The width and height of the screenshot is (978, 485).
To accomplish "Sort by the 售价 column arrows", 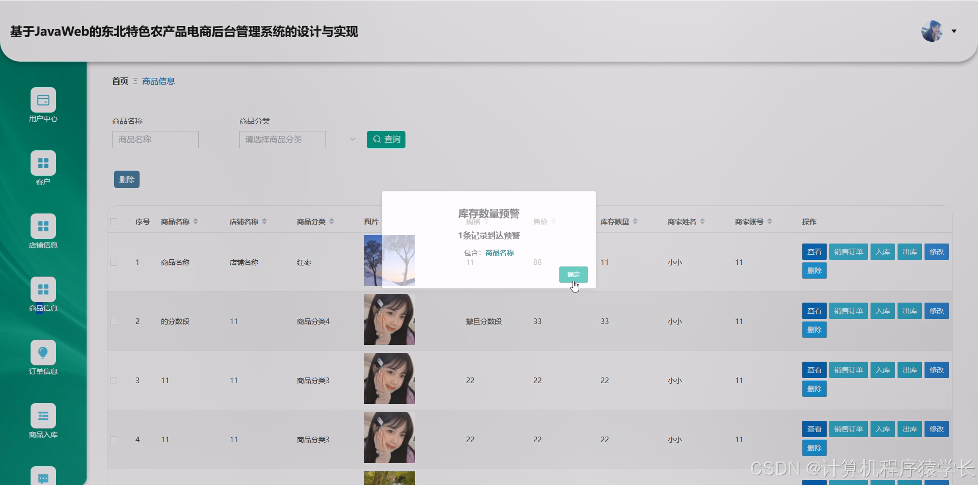I will (x=554, y=222).
